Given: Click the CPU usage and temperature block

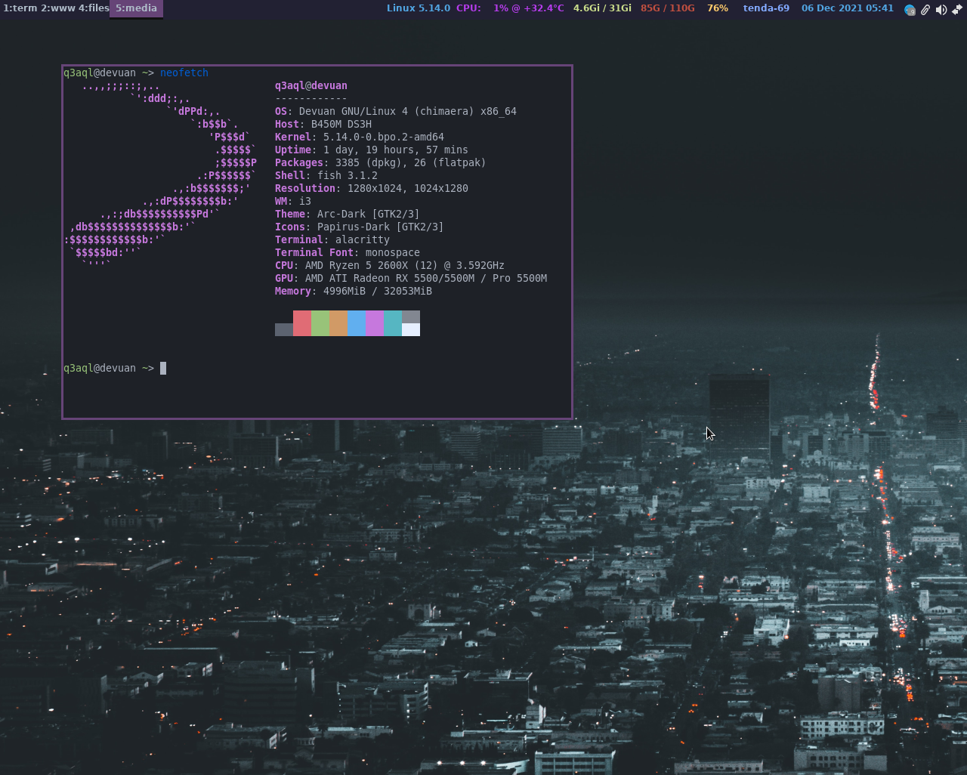Looking at the screenshot, I should 510,8.
